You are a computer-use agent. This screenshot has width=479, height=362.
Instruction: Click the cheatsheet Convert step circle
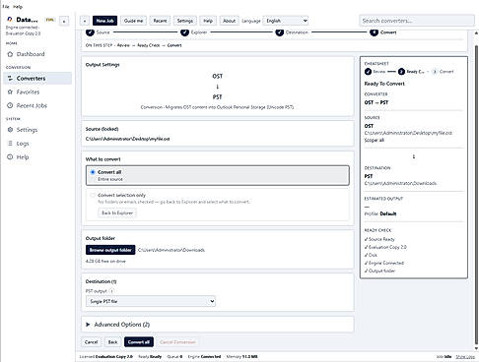tap(435, 72)
